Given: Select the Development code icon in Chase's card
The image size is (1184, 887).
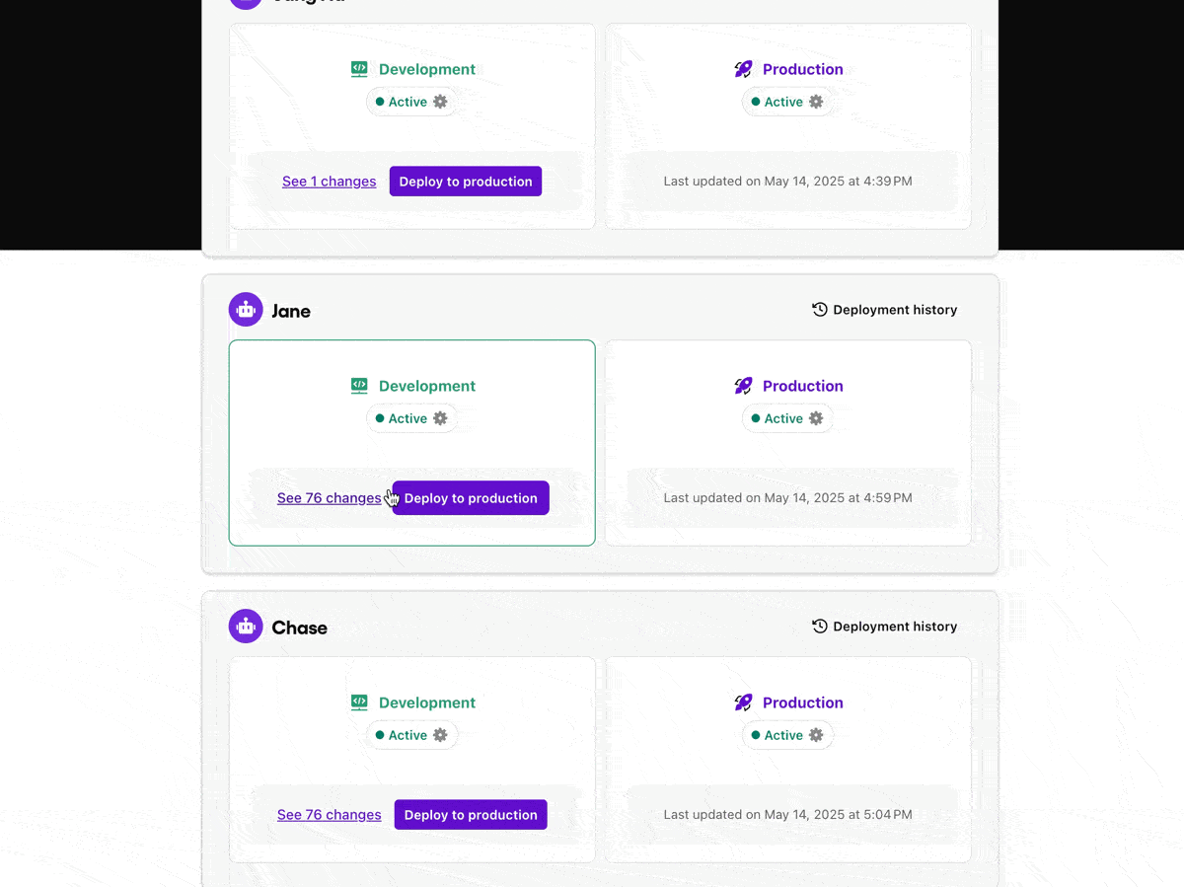Looking at the screenshot, I should click(x=359, y=702).
